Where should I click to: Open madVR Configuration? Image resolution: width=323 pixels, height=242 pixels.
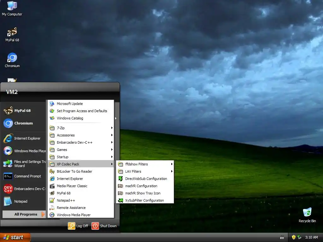(x=145, y=186)
